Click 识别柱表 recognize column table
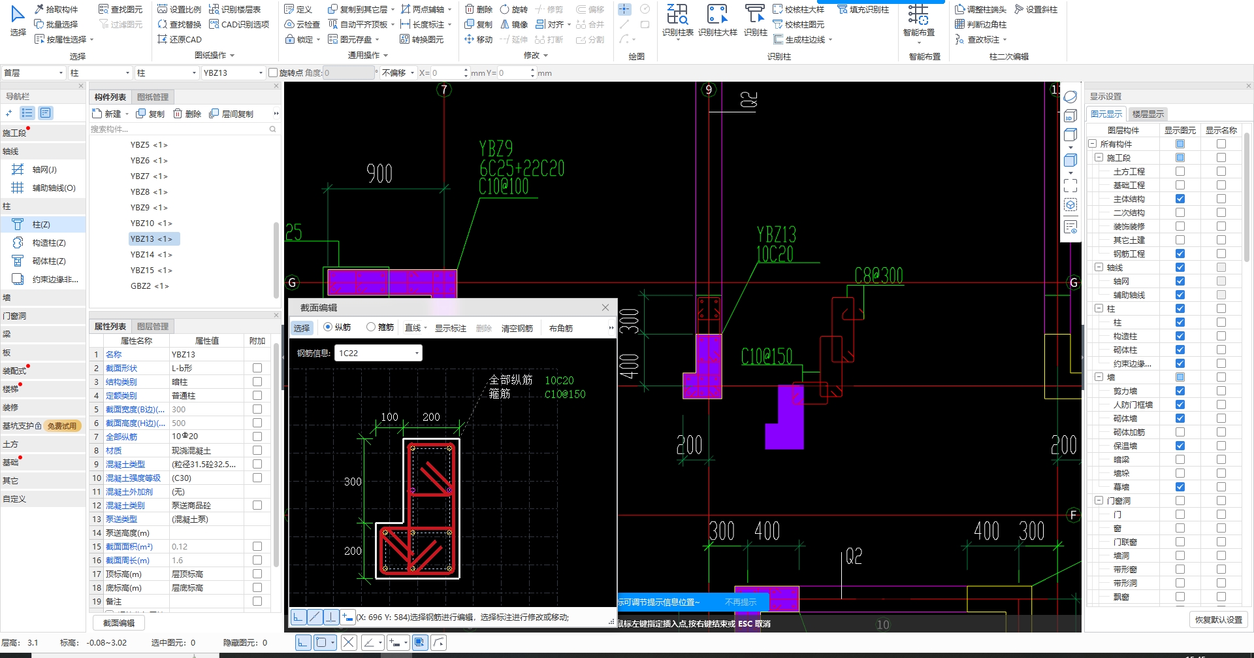The height and width of the screenshot is (658, 1254). coord(677,21)
